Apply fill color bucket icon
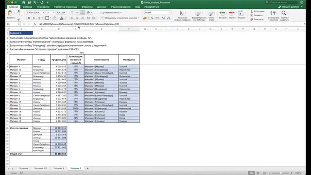The height and width of the screenshot is (175, 311). [x=54, y=18]
